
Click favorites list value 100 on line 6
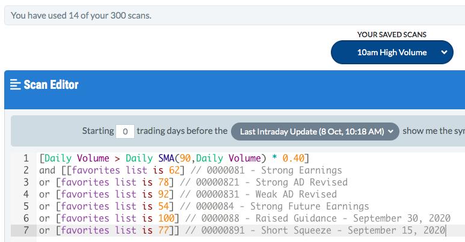tap(166, 219)
